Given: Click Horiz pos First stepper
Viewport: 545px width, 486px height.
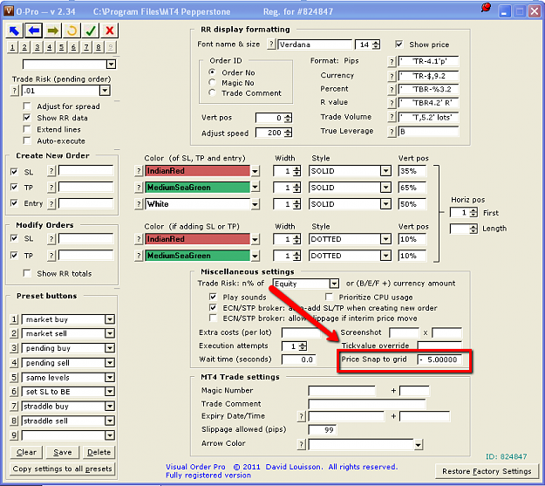Looking at the screenshot, I should (473, 213).
